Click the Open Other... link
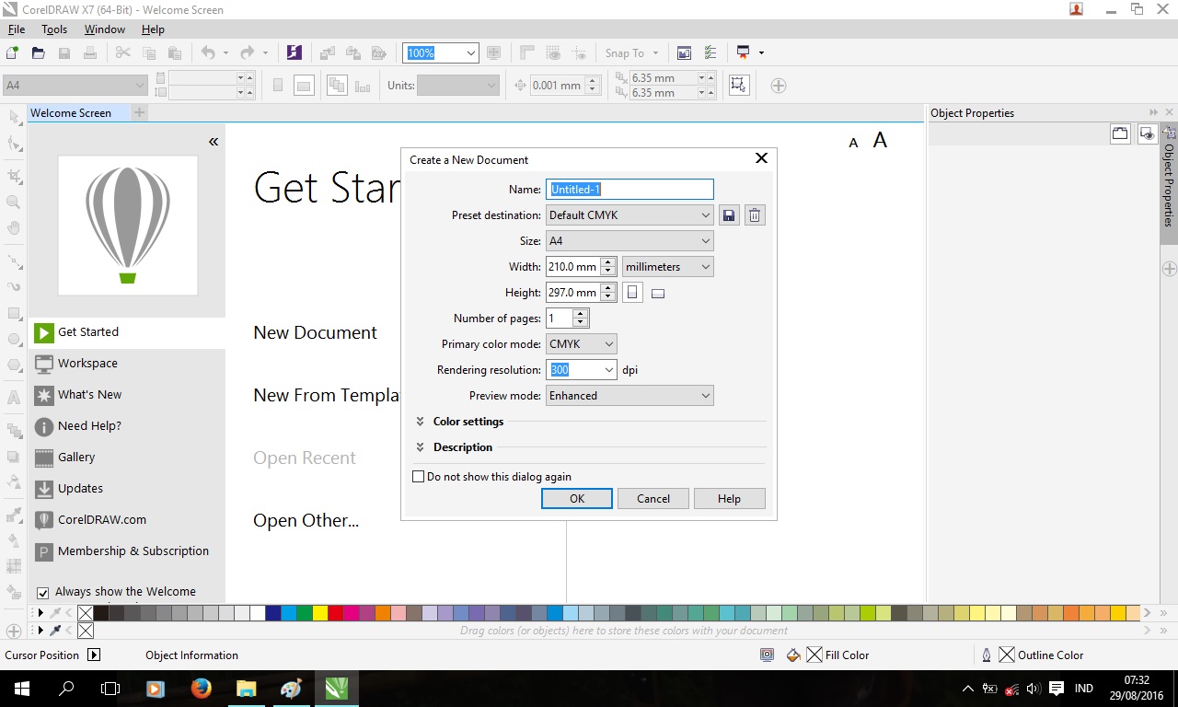This screenshot has height=707, width=1178. pyautogui.click(x=306, y=521)
